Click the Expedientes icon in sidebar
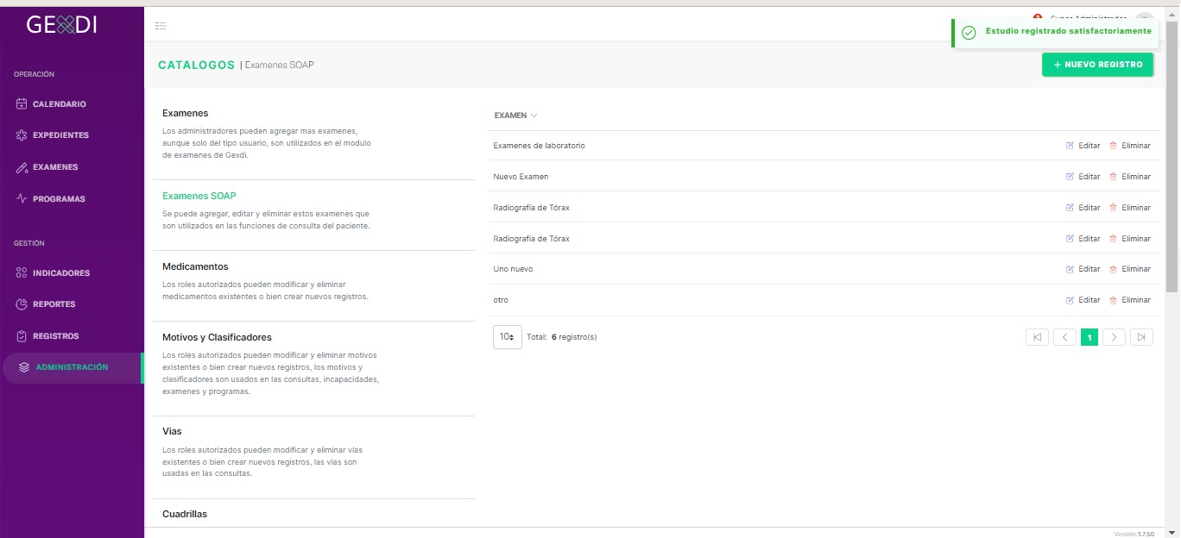Image resolution: width=1181 pixels, height=538 pixels. tap(22, 135)
